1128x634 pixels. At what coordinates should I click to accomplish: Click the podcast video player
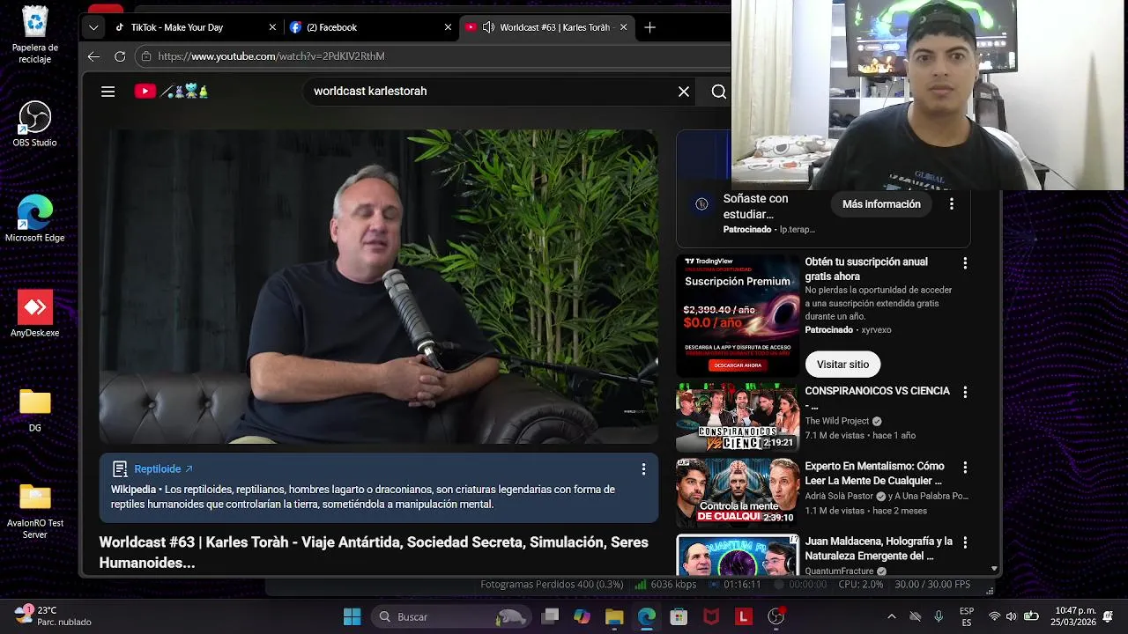click(x=378, y=287)
